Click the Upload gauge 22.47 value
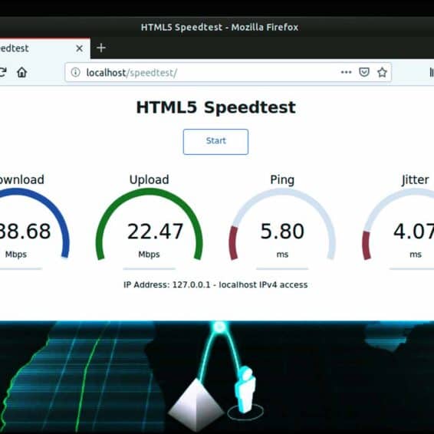 155,232
